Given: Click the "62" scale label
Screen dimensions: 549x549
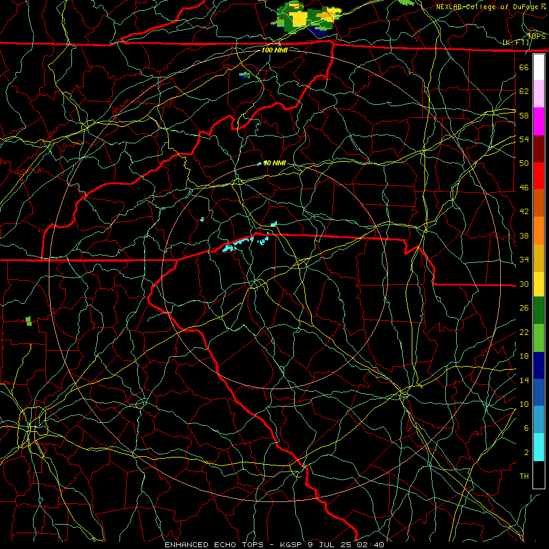Looking at the screenshot, I should point(524,91).
